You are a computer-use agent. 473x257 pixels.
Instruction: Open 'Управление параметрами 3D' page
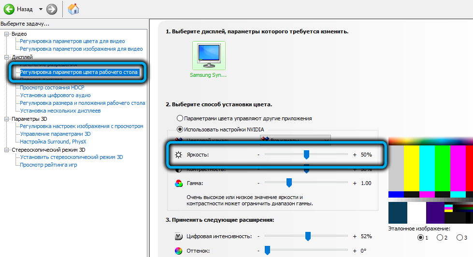[55, 134]
